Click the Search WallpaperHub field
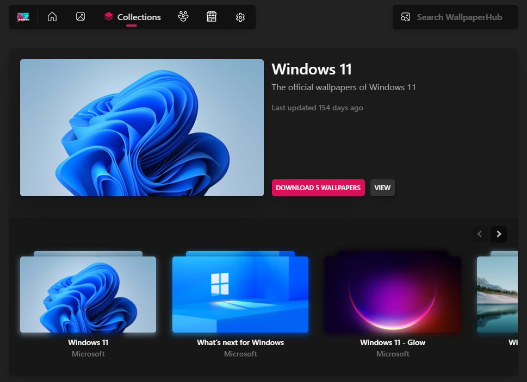The width and height of the screenshot is (527, 382). coord(455,17)
